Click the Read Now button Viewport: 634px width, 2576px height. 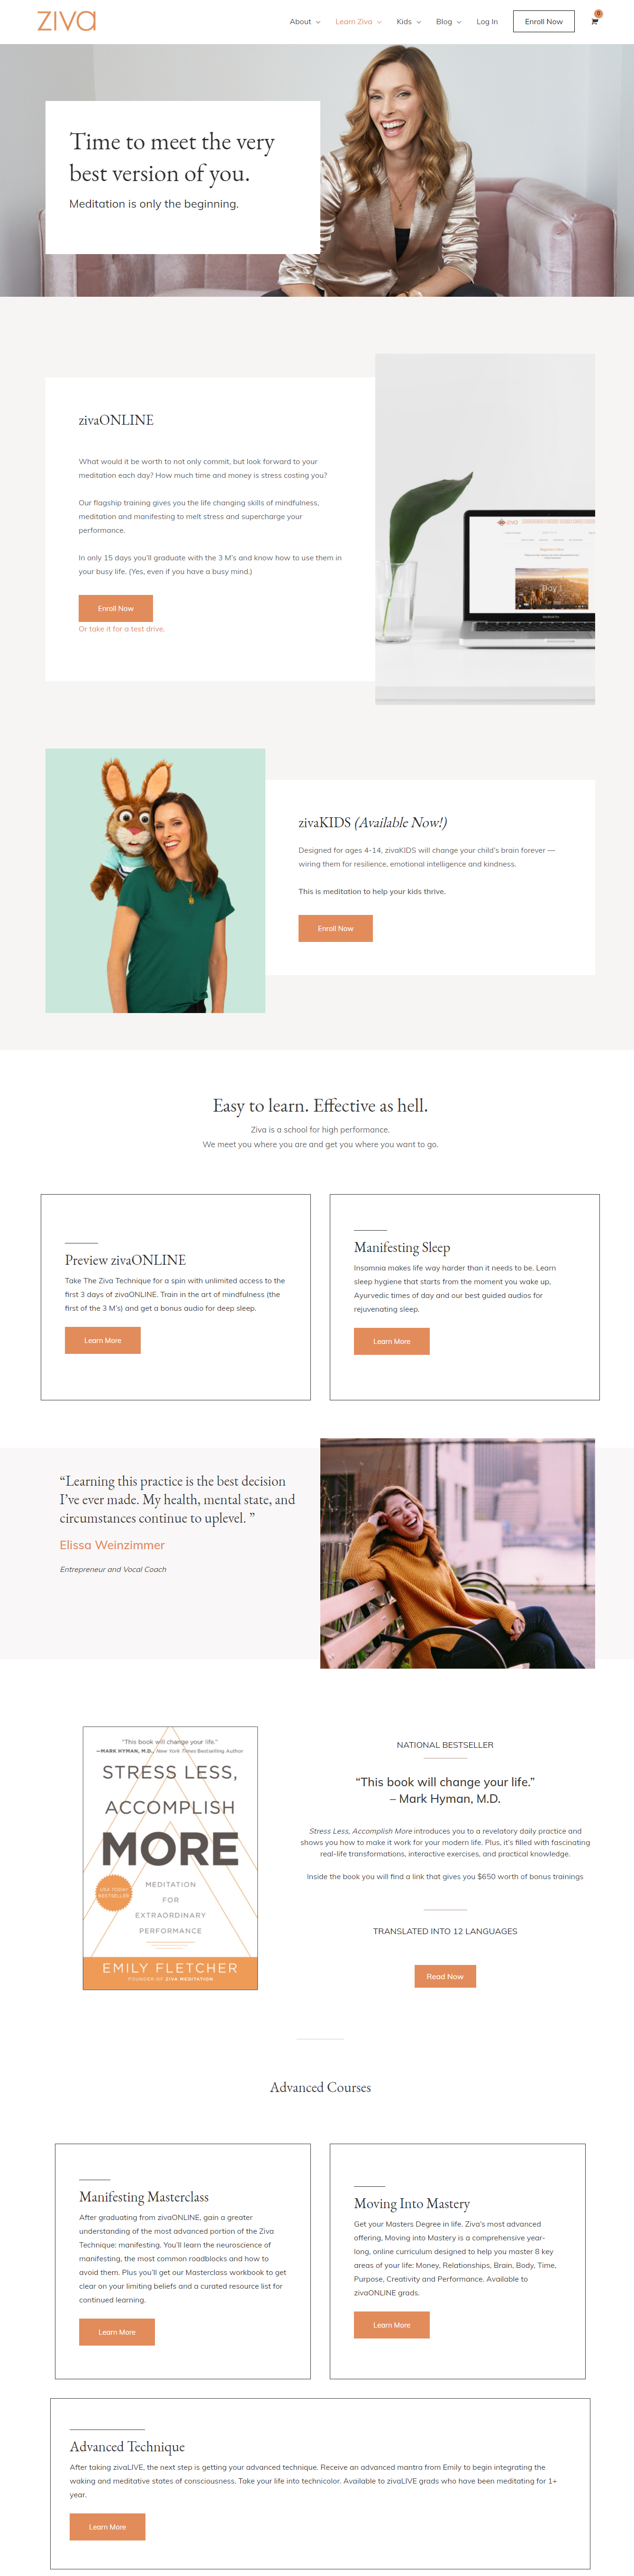tap(445, 1976)
